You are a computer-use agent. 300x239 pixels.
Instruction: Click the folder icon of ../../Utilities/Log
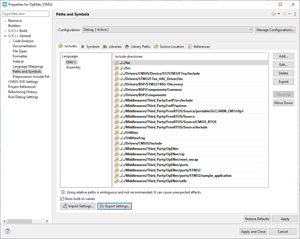coord(117,138)
